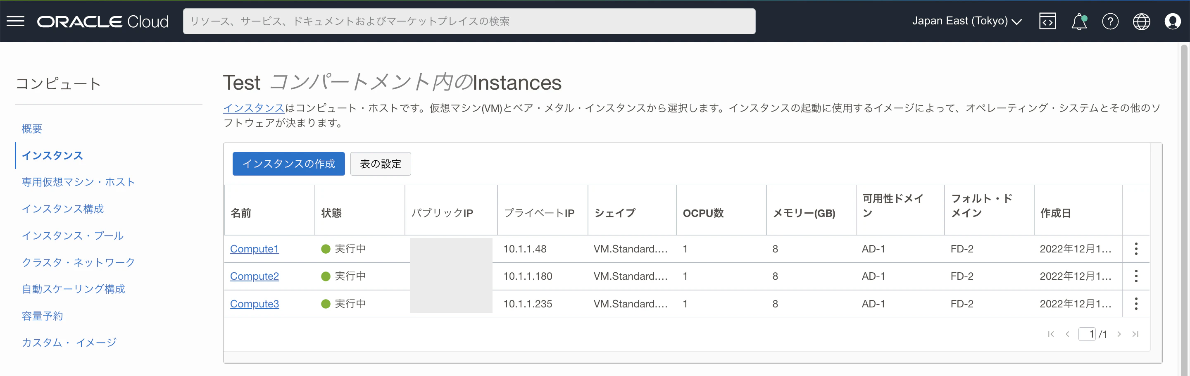
Task: Open the Compute2 instance link
Action: [255, 276]
